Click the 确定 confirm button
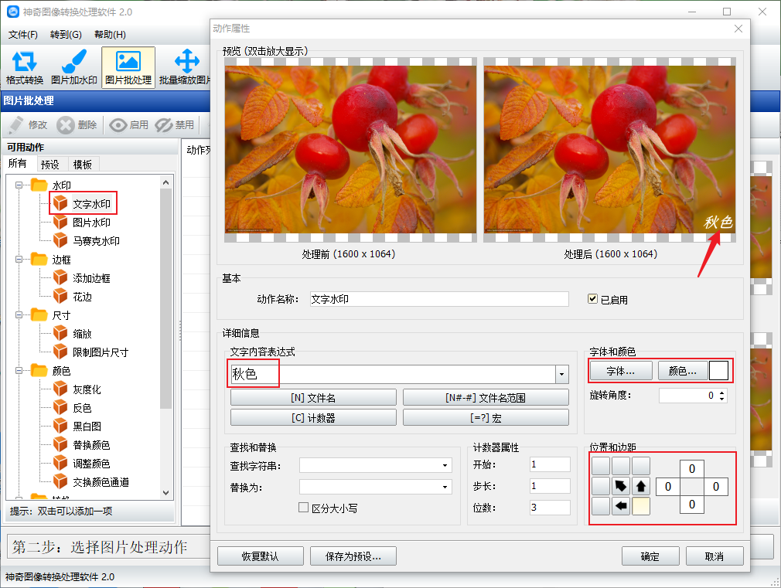The width and height of the screenshot is (781, 588). tap(650, 556)
